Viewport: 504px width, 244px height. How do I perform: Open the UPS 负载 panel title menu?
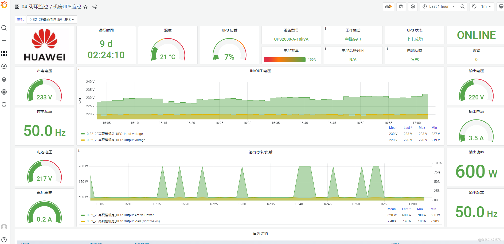pyautogui.click(x=229, y=30)
